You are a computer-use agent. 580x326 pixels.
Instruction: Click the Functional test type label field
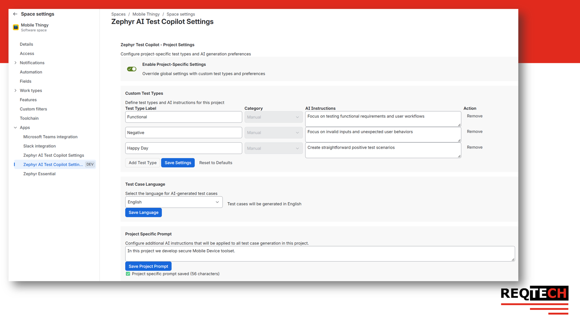coord(184,117)
